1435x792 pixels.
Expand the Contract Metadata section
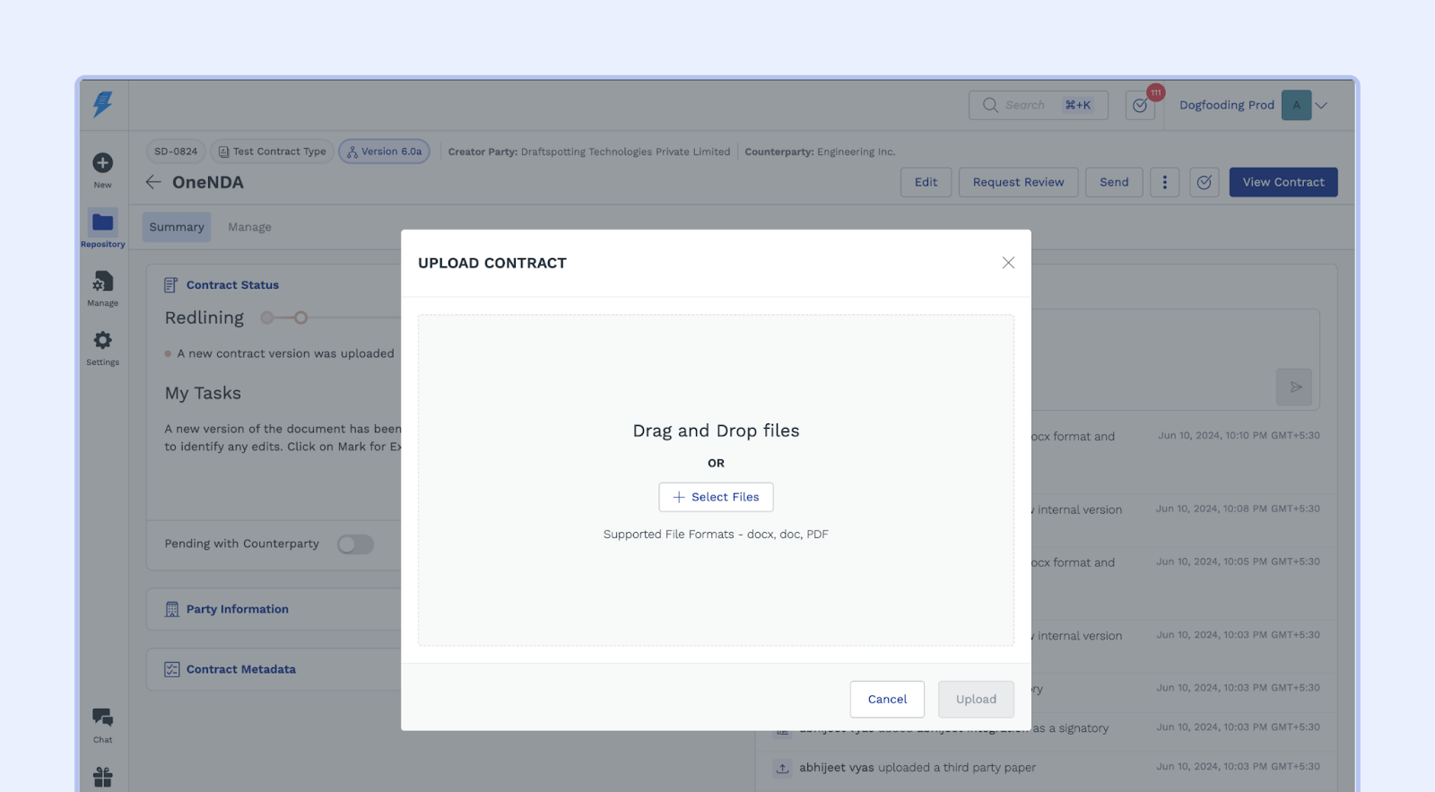pyautogui.click(x=241, y=669)
